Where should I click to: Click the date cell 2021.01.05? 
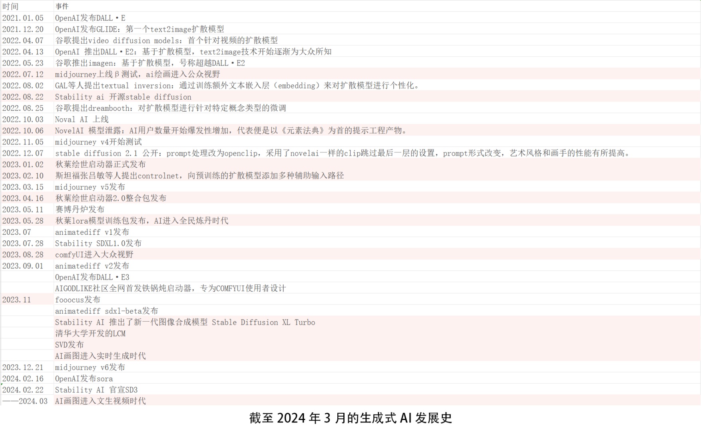click(x=27, y=18)
